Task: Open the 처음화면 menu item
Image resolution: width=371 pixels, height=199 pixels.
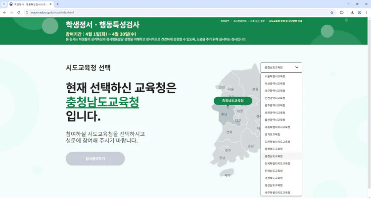Action: point(225,21)
